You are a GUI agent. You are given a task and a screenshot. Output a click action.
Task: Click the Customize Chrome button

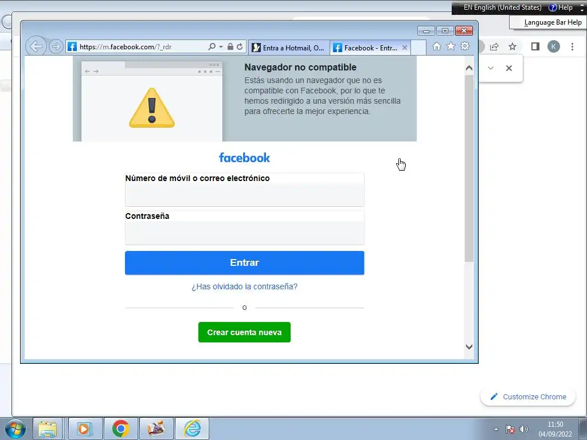(x=528, y=397)
